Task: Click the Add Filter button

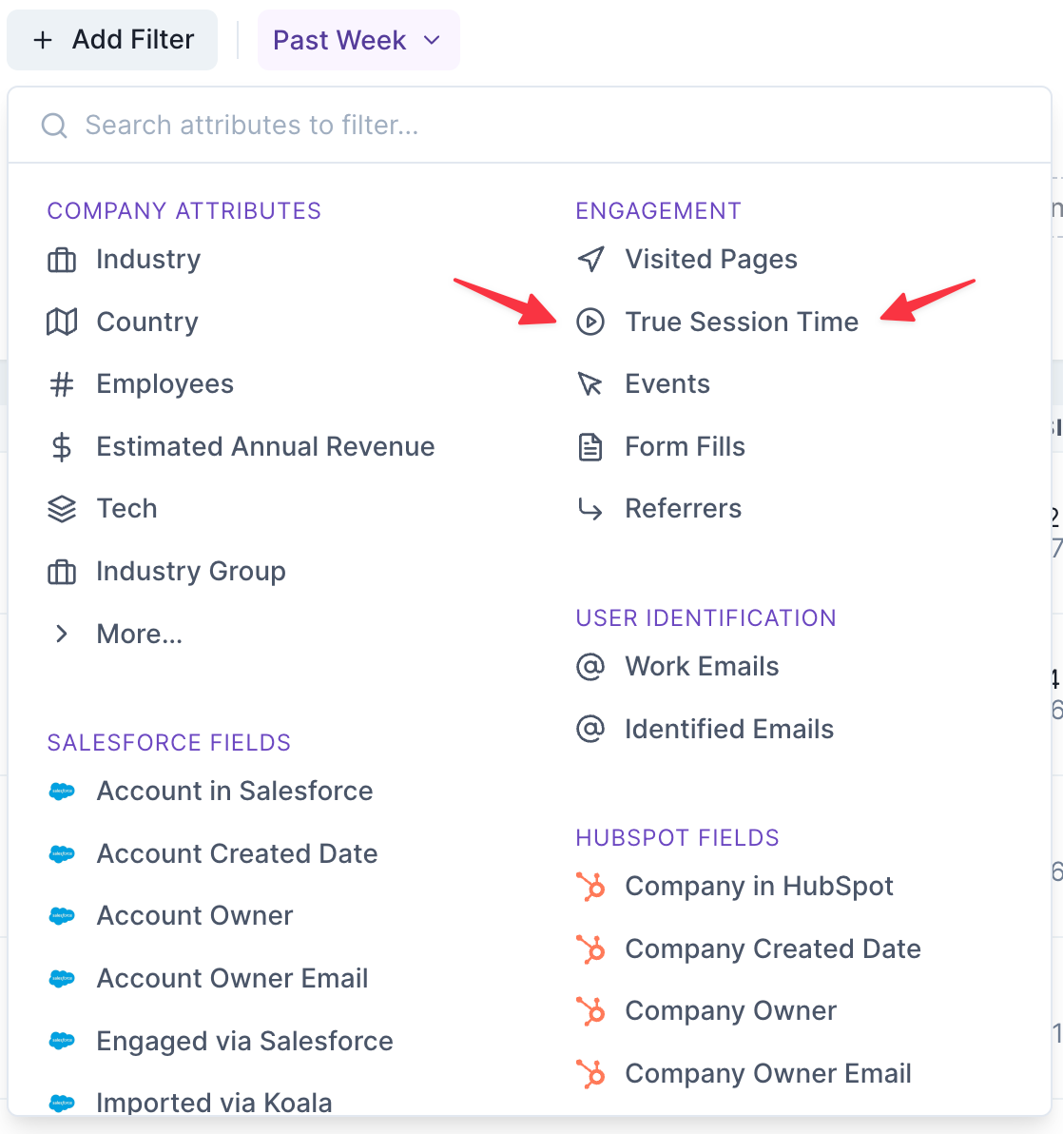Action: point(113,40)
